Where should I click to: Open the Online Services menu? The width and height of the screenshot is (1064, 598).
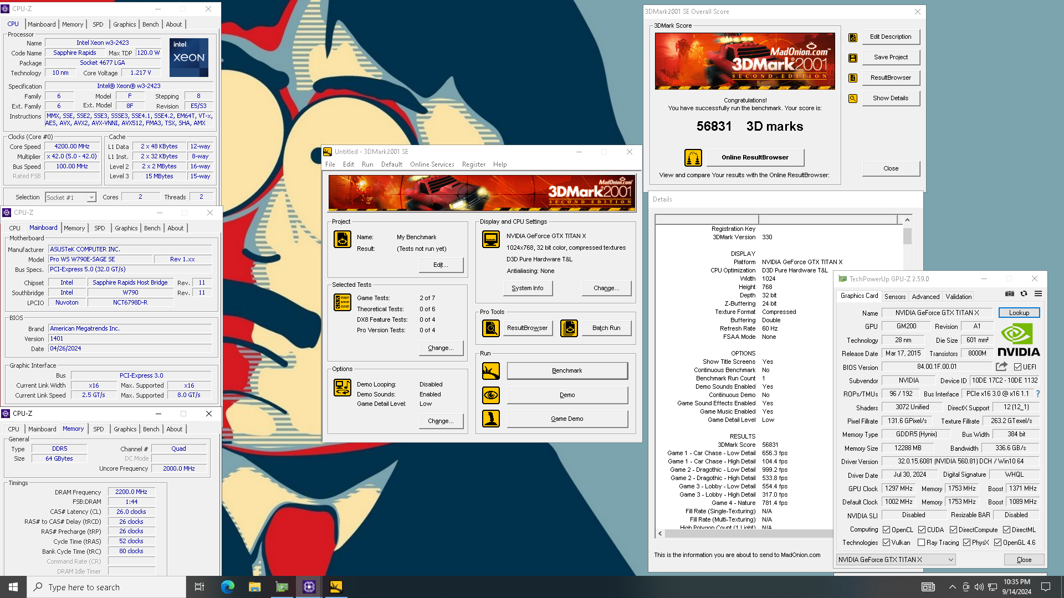point(432,164)
